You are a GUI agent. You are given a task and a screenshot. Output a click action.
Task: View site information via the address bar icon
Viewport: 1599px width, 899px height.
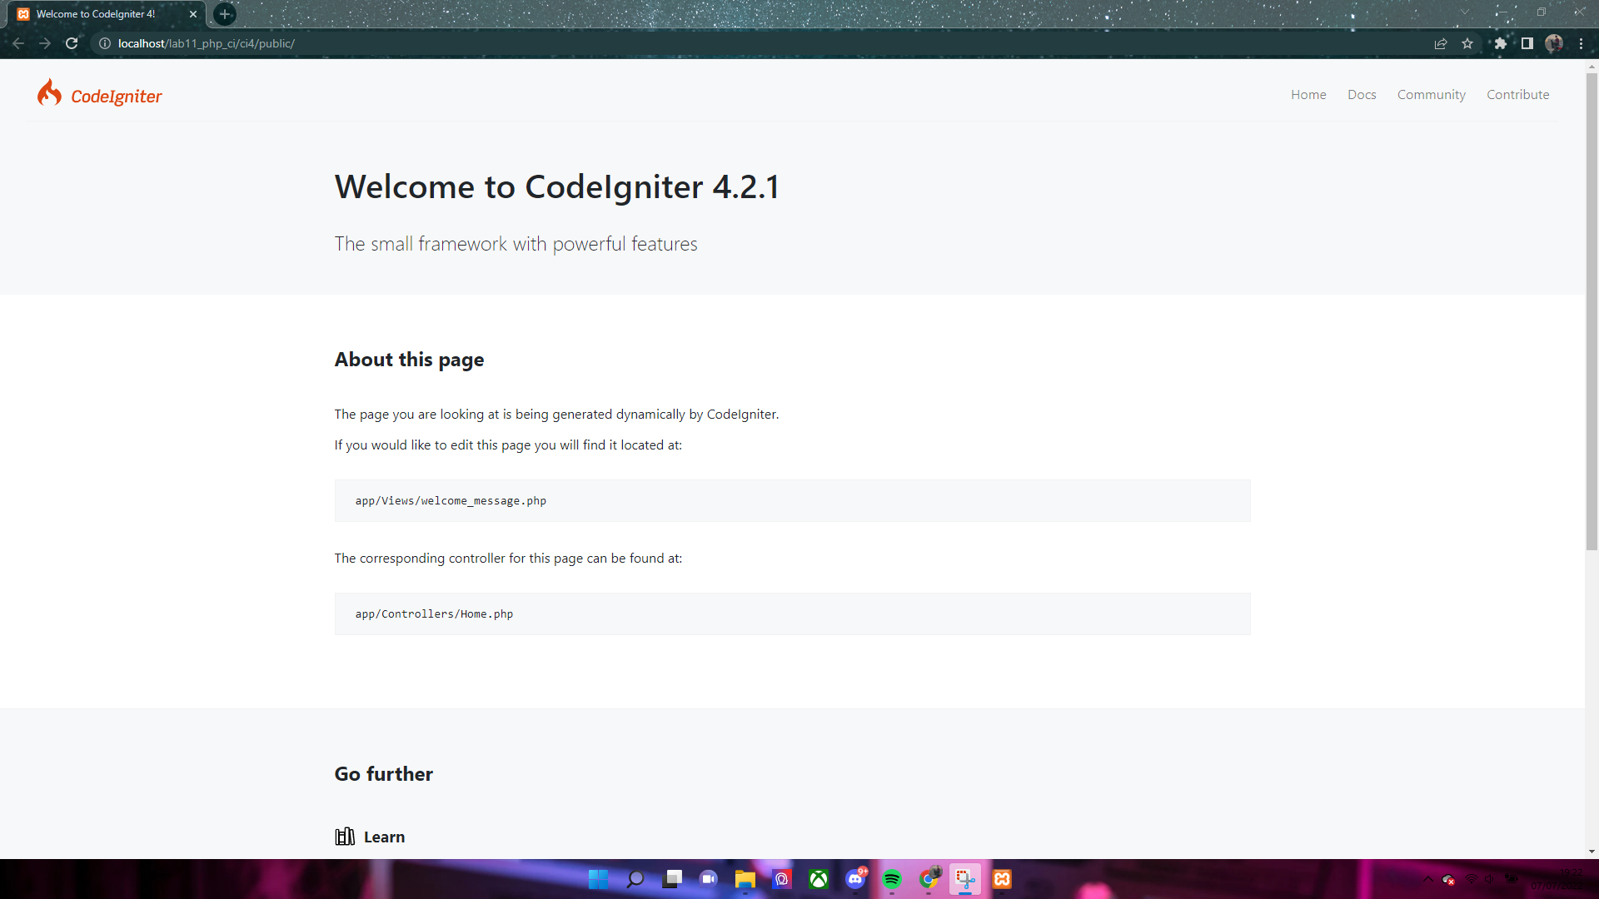(x=104, y=43)
